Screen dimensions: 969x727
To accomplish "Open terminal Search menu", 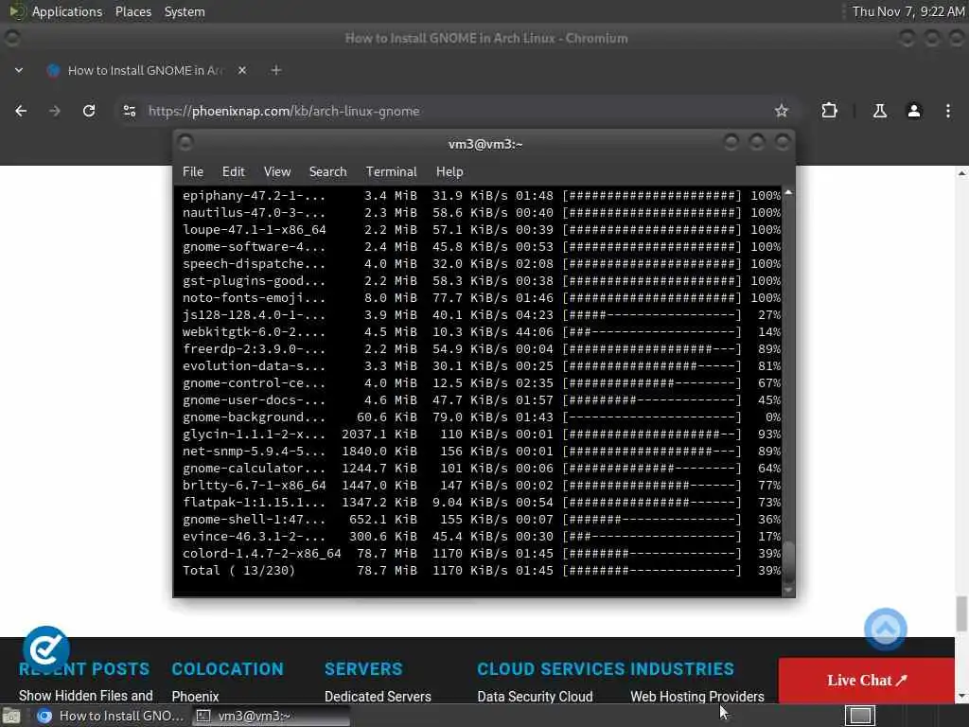I will 327,171.
